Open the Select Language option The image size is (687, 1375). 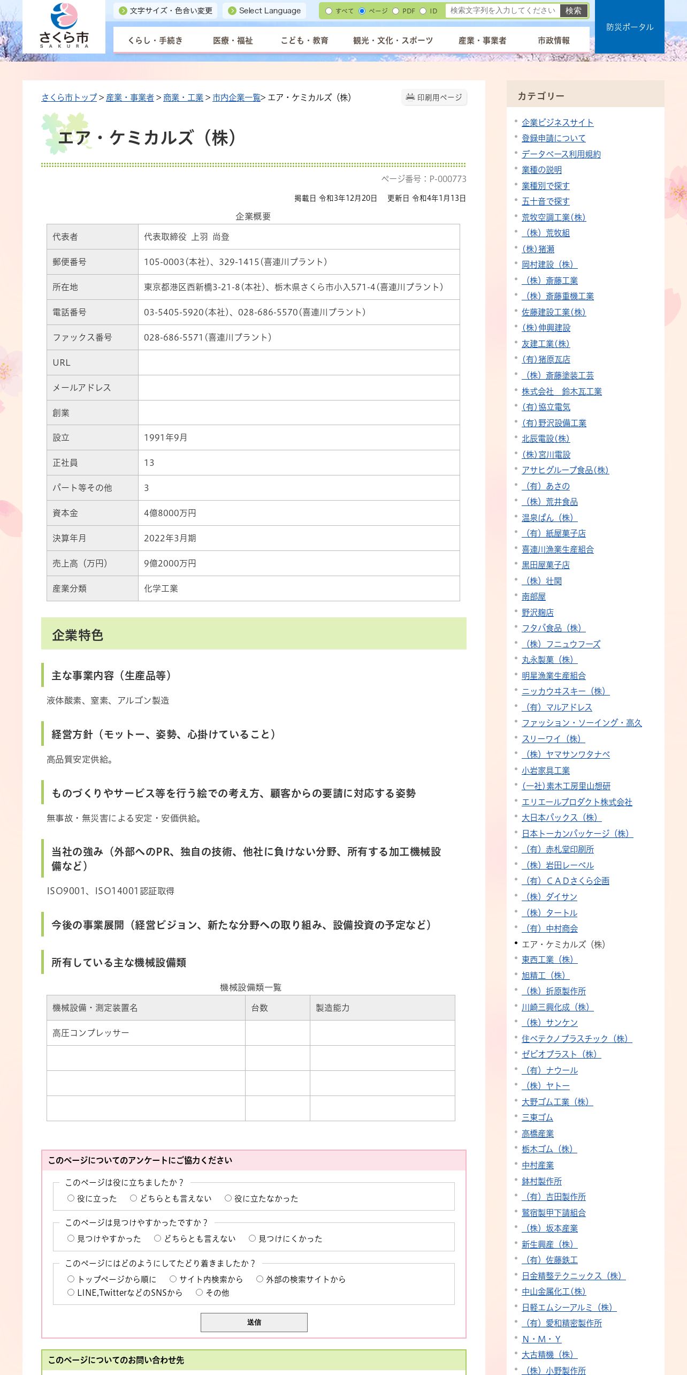coord(264,11)
